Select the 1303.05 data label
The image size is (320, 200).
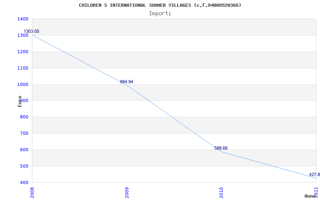coord(32,32)
